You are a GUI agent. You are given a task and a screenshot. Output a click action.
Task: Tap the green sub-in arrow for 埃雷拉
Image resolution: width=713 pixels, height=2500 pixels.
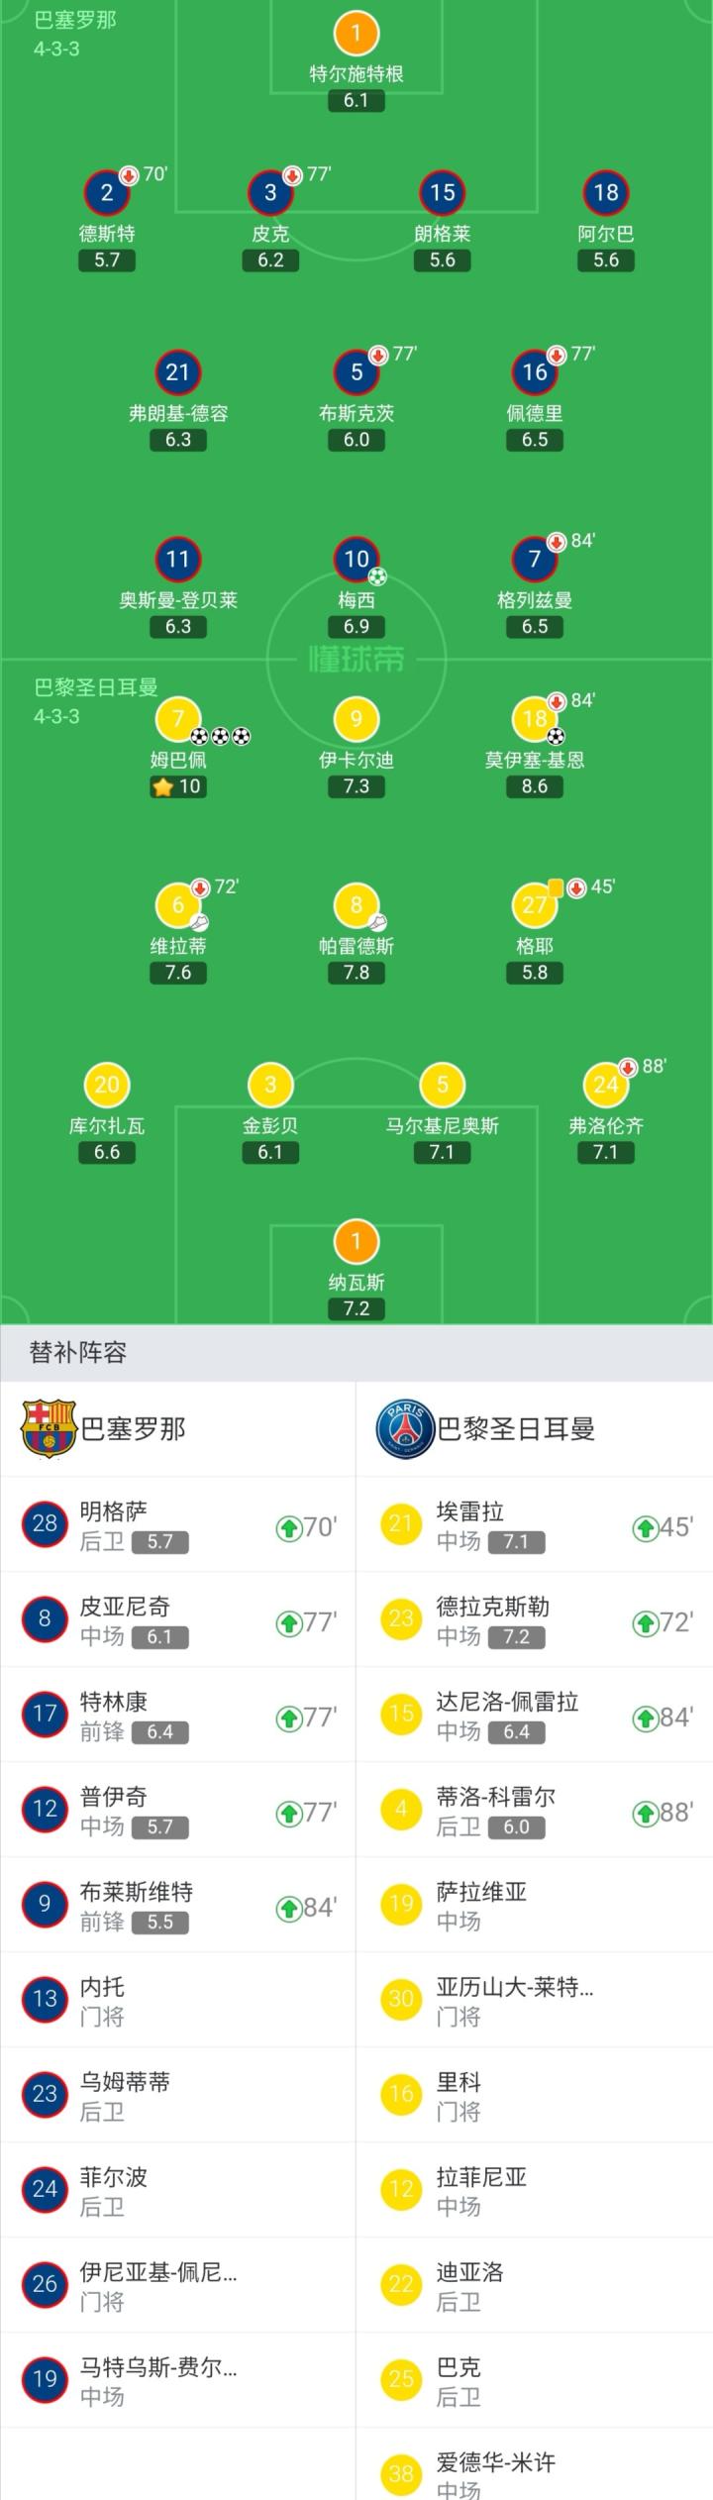(x=645, y=1528)
